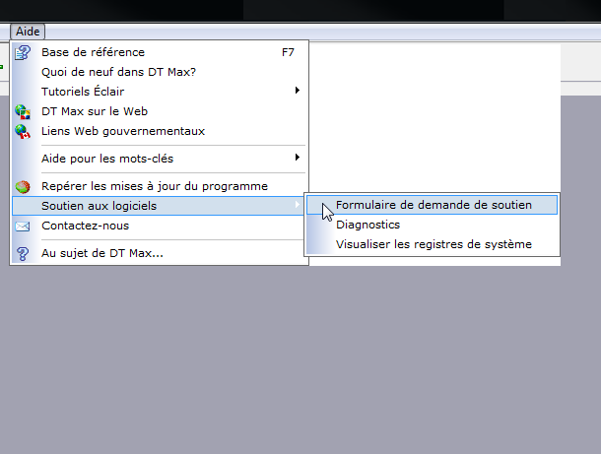This screenshot has width=601, height=454.
Task: Click the DT Max sur le Web globe icon
Action: (23, 111)
